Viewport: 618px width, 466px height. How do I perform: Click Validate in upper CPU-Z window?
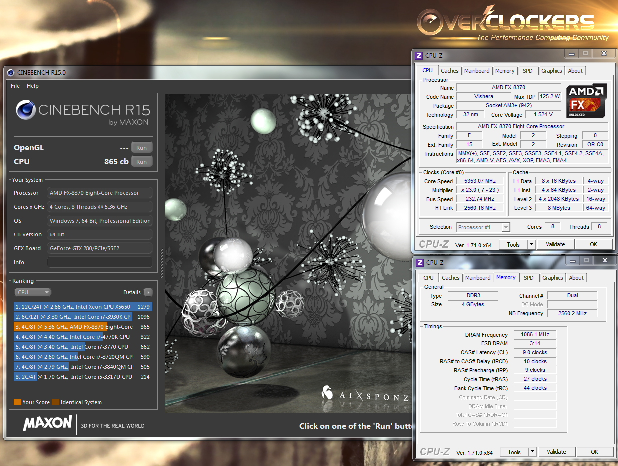click(555, 244)
